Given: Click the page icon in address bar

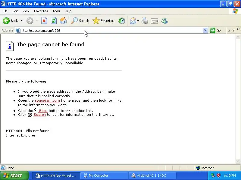Looking at the screenshot, I should click(18, 30).
